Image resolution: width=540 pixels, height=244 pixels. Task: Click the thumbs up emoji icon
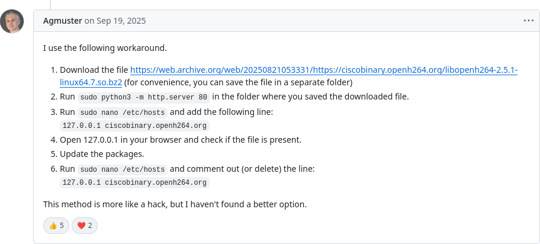53,226
